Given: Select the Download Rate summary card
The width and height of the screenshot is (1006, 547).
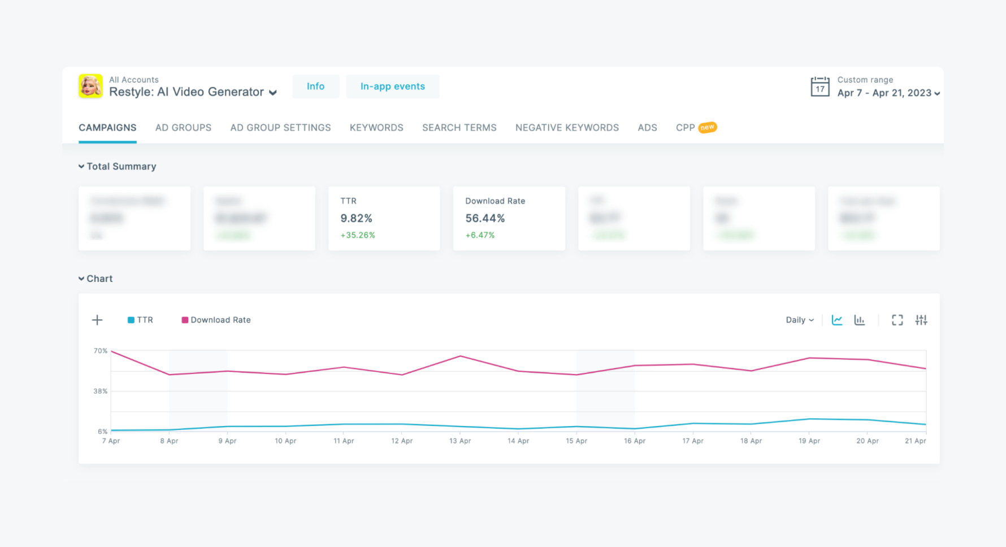Looking at the screenshot, I should (509, 218).
